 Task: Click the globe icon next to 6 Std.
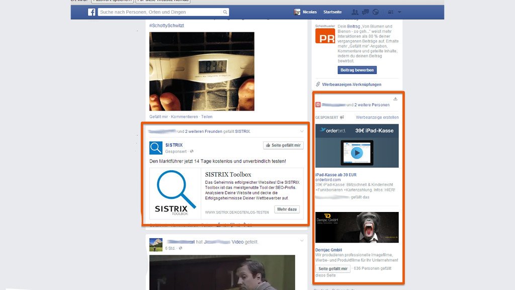tap(181, 248)
